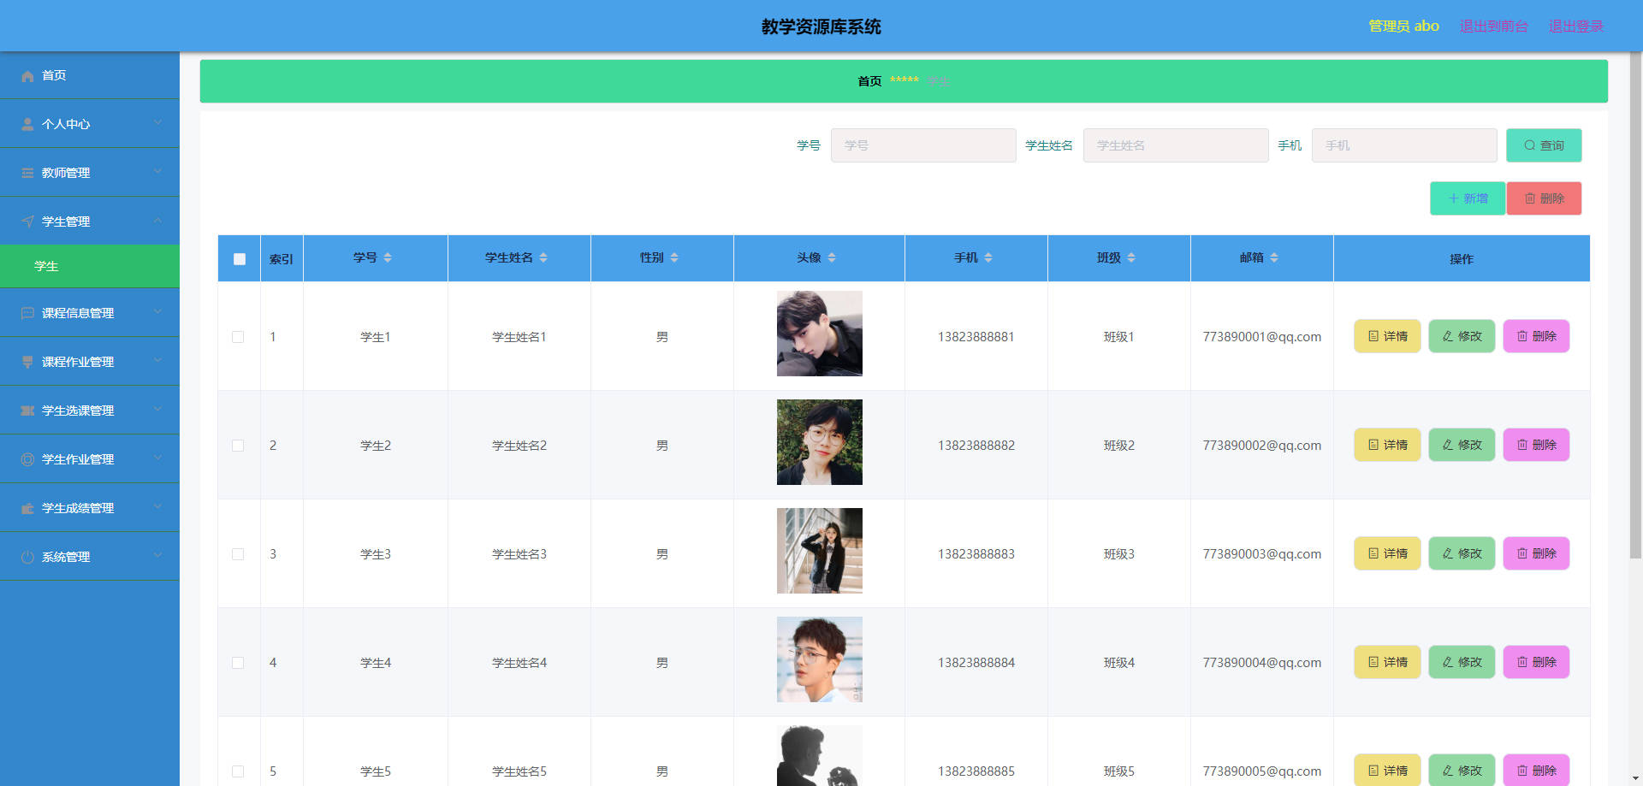Expand the 课程信息管理 menu chevron
Image resolution: width=1643 pixels, height=786 pixels.
[157, 312]
